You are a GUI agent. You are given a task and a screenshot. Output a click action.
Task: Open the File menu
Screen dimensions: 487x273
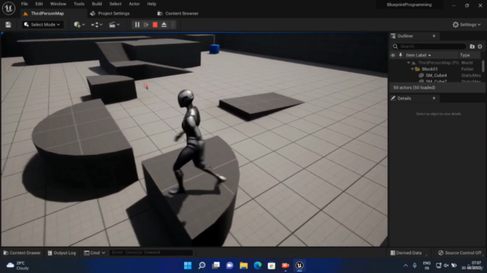tap(24, 4)
